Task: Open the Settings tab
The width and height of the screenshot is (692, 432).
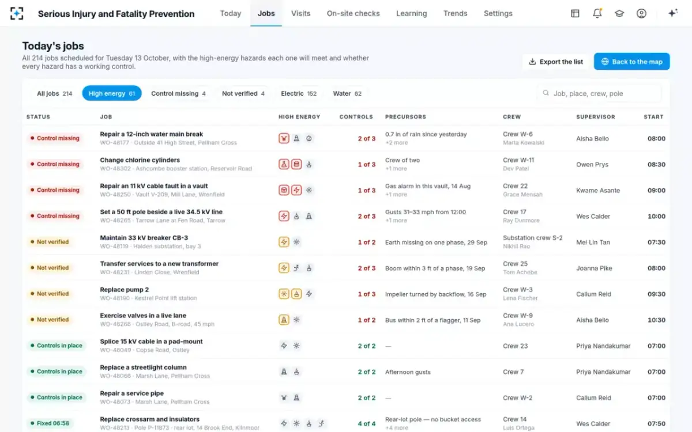Action: (x=498, y=13)
